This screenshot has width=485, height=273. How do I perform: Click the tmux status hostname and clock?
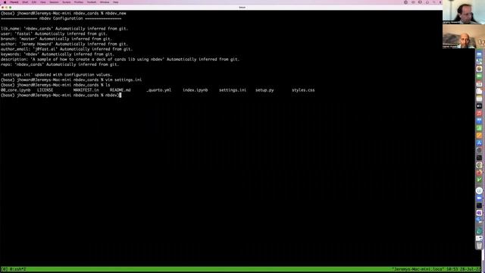coord(436,269)
